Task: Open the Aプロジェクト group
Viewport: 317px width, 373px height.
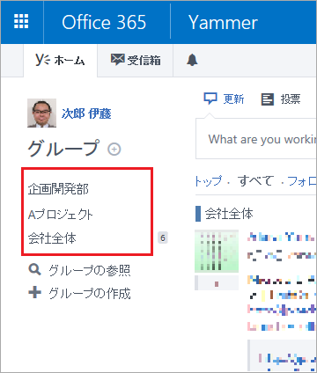Action: click(60, 215)
